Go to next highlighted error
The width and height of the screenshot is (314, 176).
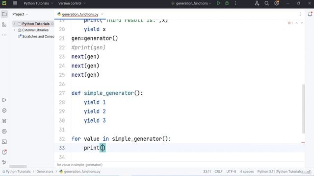click(x=302, y=23)
